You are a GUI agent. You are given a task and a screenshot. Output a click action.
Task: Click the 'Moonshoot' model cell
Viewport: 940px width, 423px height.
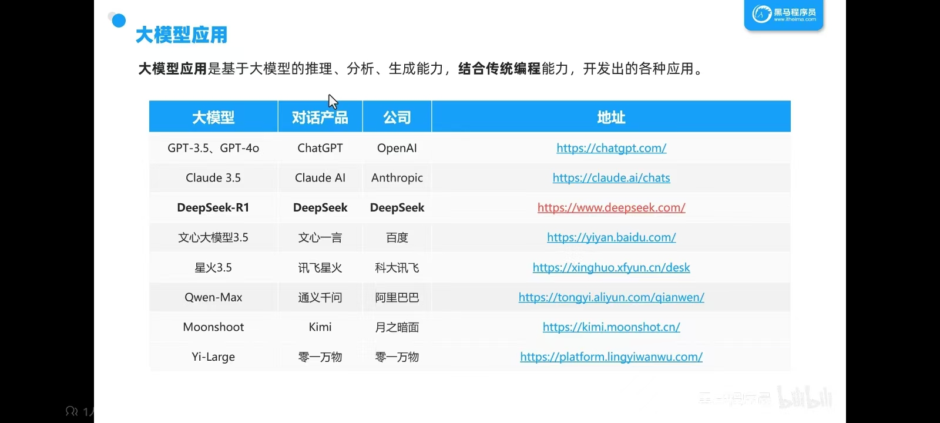pos(213,327)
